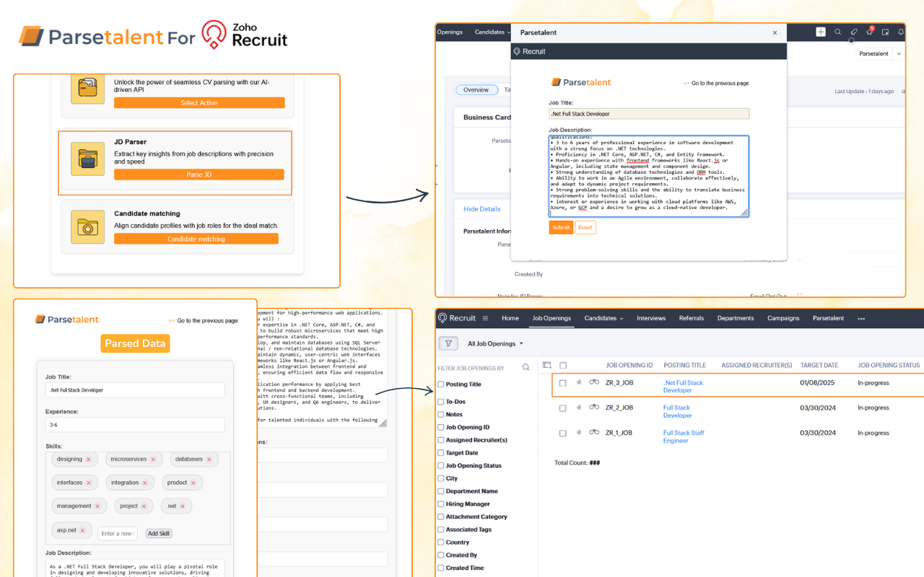Click the flame icon for ZR_1_JOB

point(579,433)
